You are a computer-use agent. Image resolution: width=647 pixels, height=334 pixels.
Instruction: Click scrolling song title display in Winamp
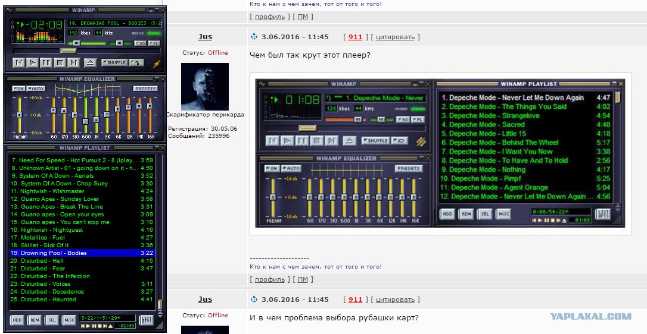pos(114,23)
